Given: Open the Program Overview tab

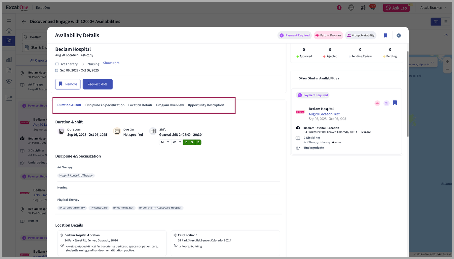Looking at the screenshot, I should [x=170, y=105].
